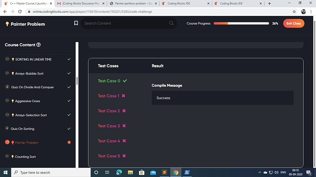Click the code icon beside Arrays-Selection Sort

7,115
